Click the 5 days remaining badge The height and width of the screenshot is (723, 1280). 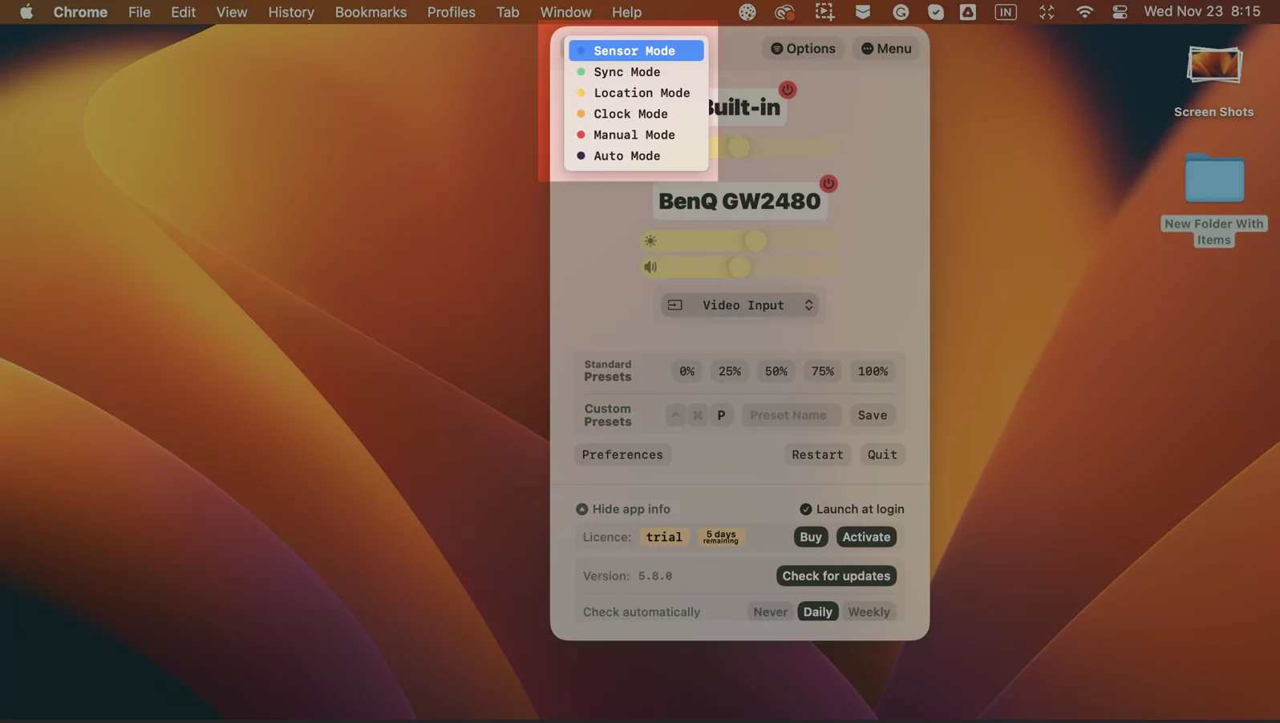tap(721, 537)
